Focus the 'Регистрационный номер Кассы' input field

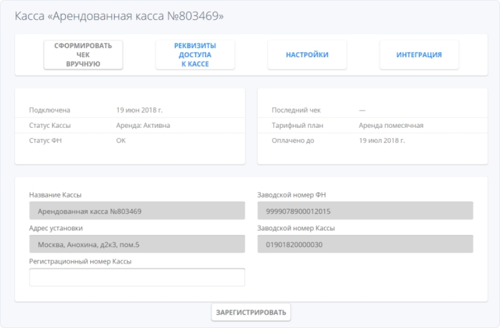(137, 277)
